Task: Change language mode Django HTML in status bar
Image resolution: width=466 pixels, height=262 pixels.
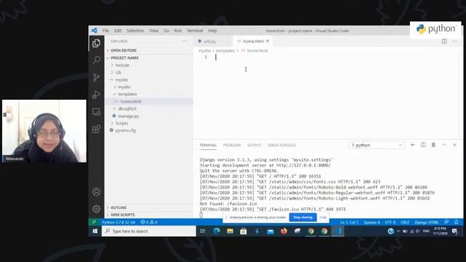Action: (x=427, y=222)
